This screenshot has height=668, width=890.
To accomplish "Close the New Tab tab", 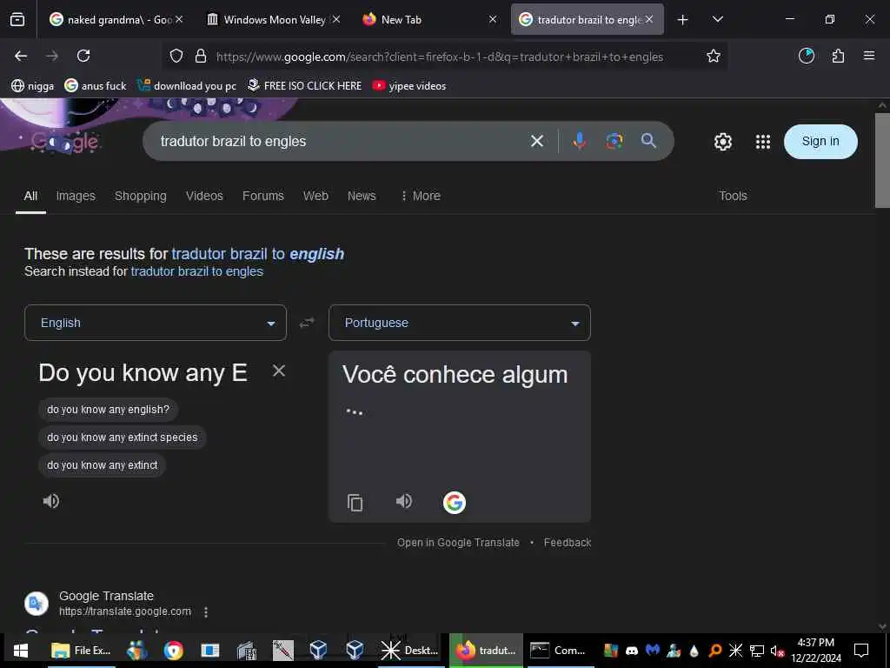I will pos(493,19).
